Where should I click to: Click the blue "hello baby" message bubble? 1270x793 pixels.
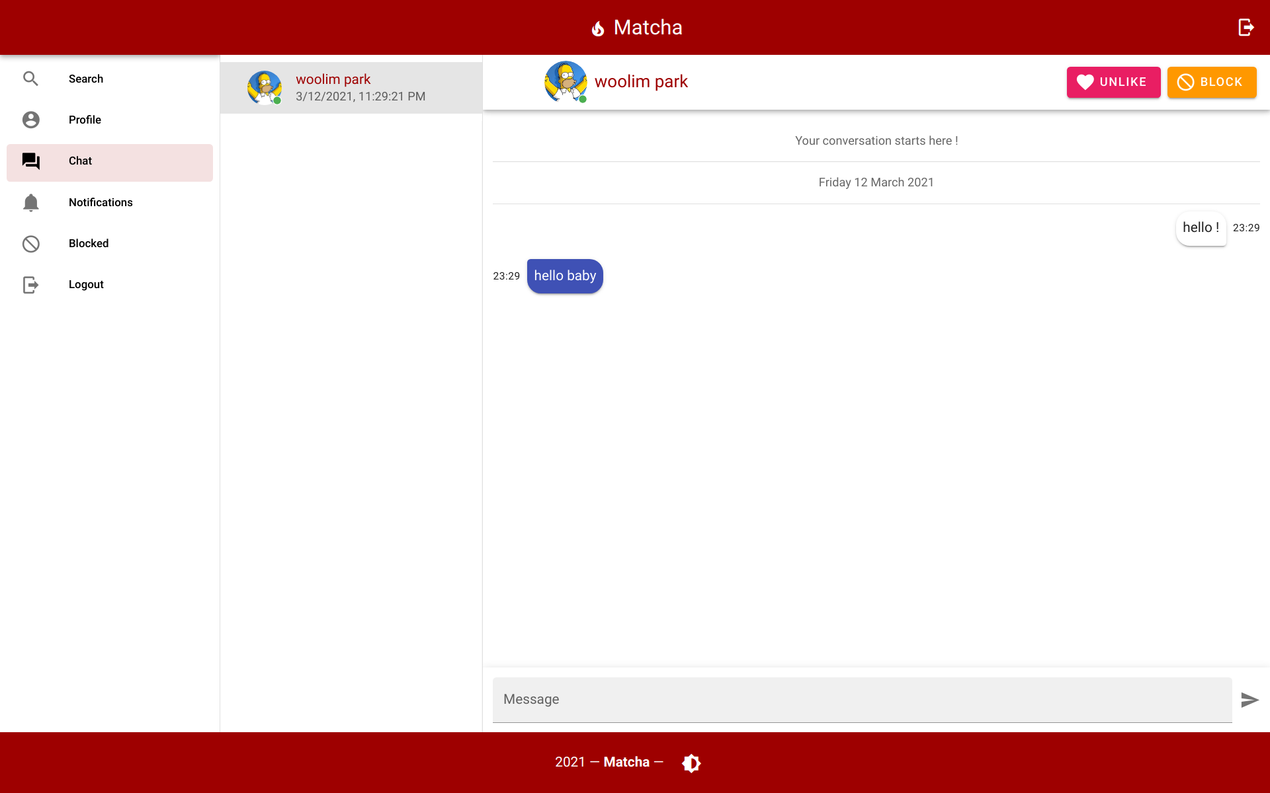click(565, 276)
